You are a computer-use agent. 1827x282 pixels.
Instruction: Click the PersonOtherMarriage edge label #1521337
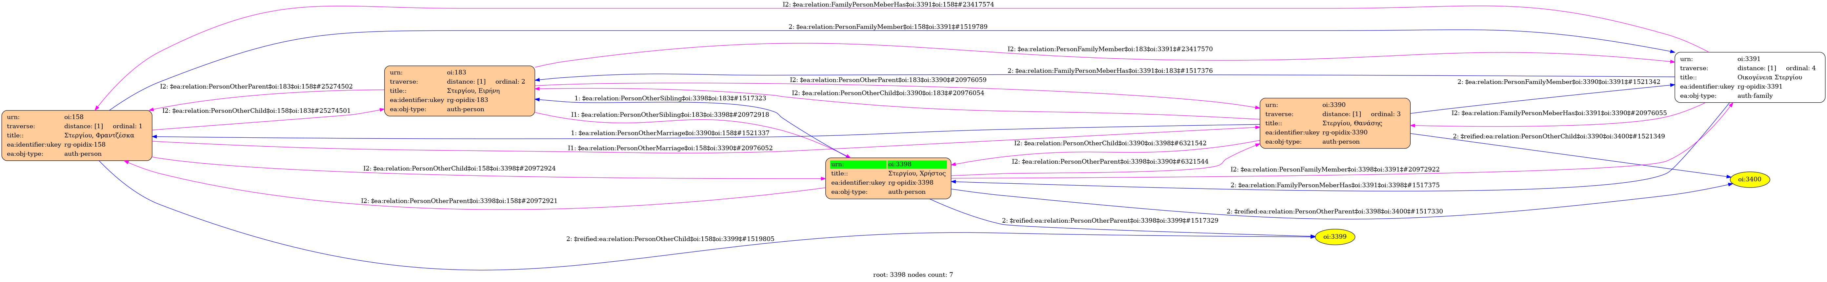coord(670,133)
